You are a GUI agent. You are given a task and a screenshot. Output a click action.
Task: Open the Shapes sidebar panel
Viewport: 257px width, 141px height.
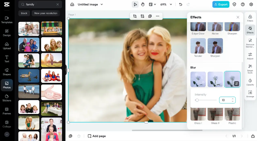7,72
